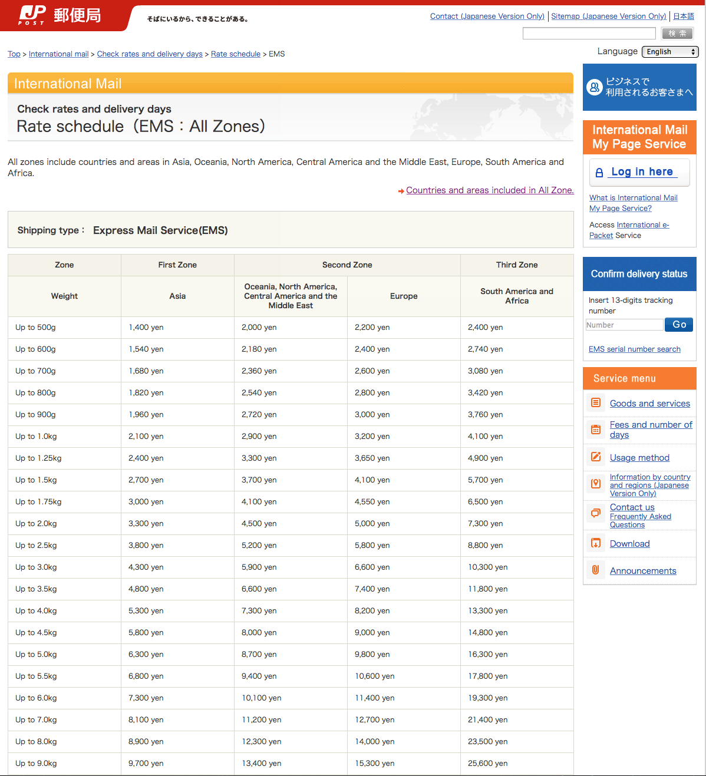Open Download menu link

click(630, 544)
